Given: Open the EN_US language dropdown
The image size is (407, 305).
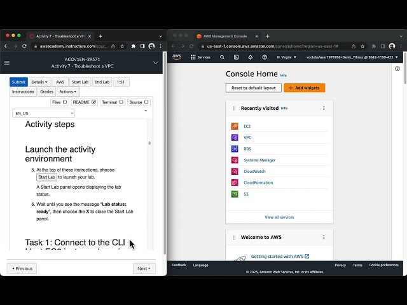Looking at the screenshot, I should pyautogui.click(x=43, y=113).
